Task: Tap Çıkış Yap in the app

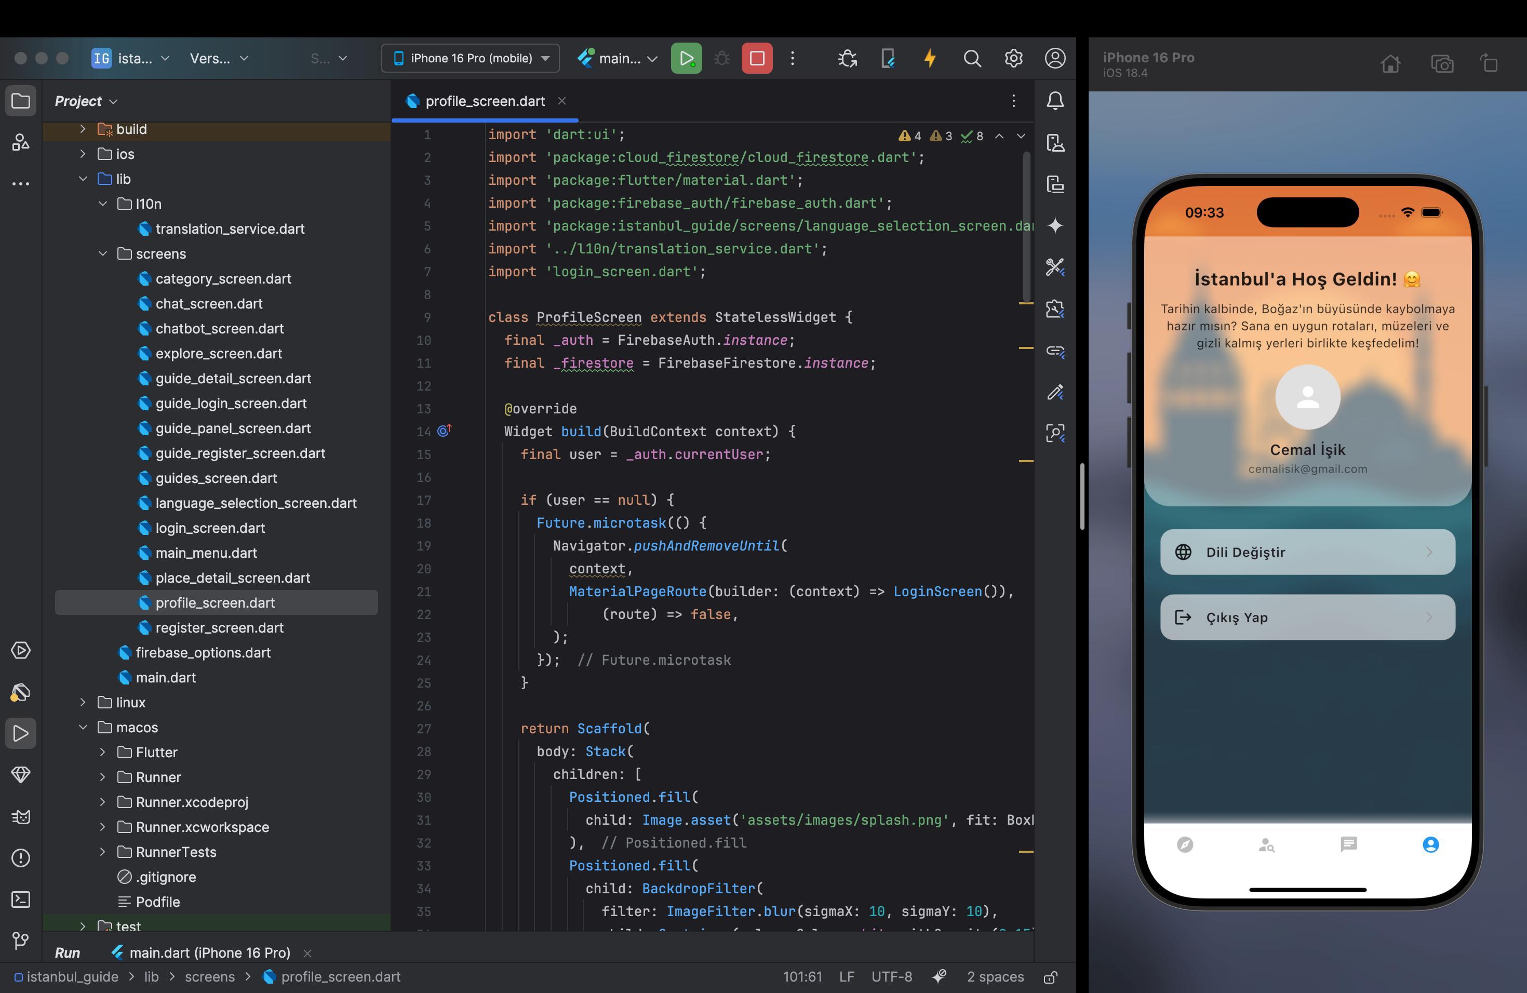Action: coord(1308,617)
